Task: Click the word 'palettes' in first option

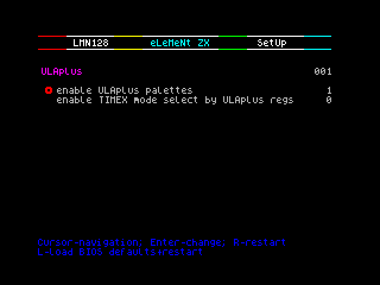Action: click(x=169, y=91)
